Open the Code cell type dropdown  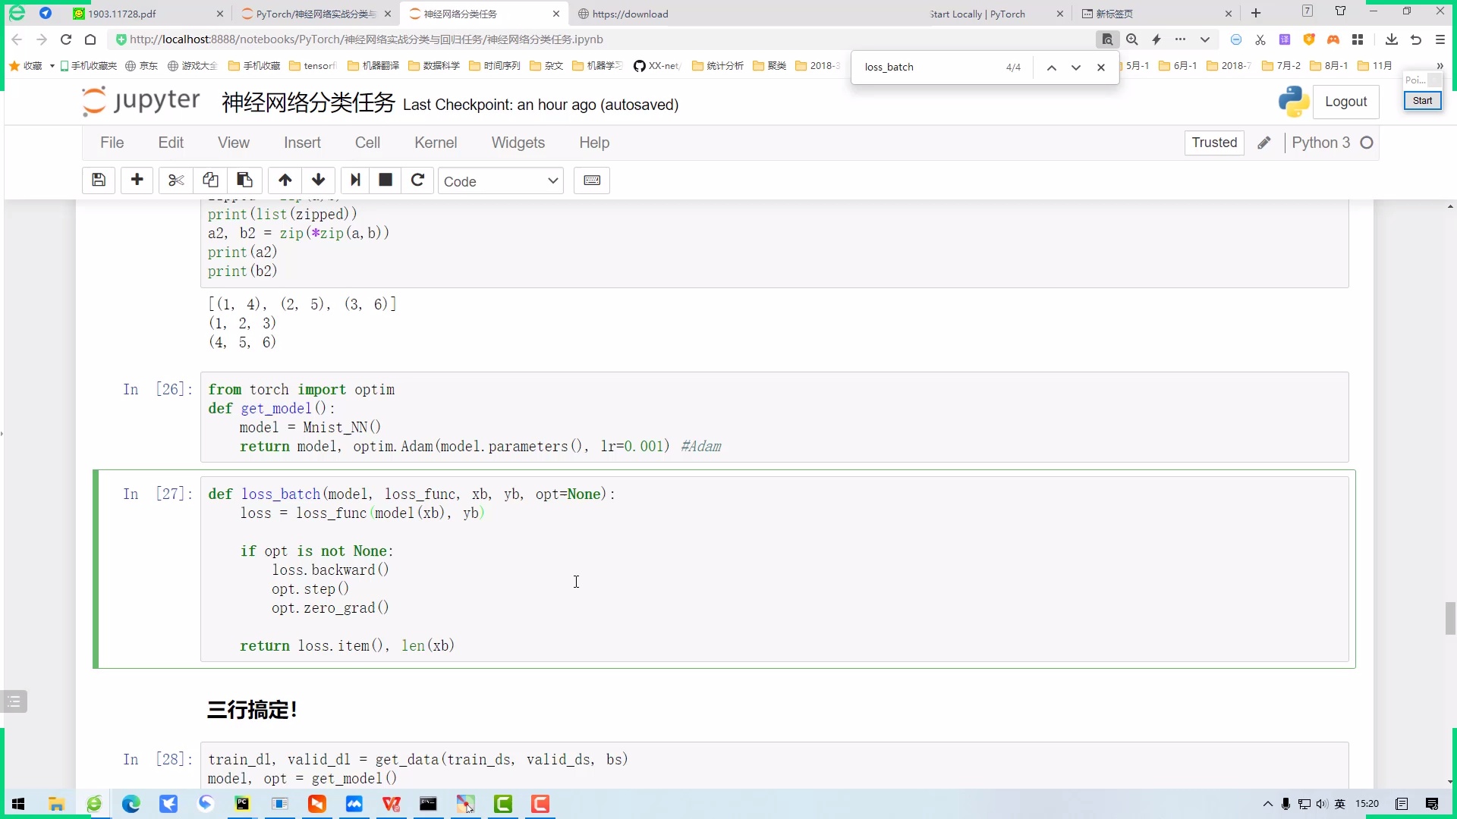pos(501,180)
